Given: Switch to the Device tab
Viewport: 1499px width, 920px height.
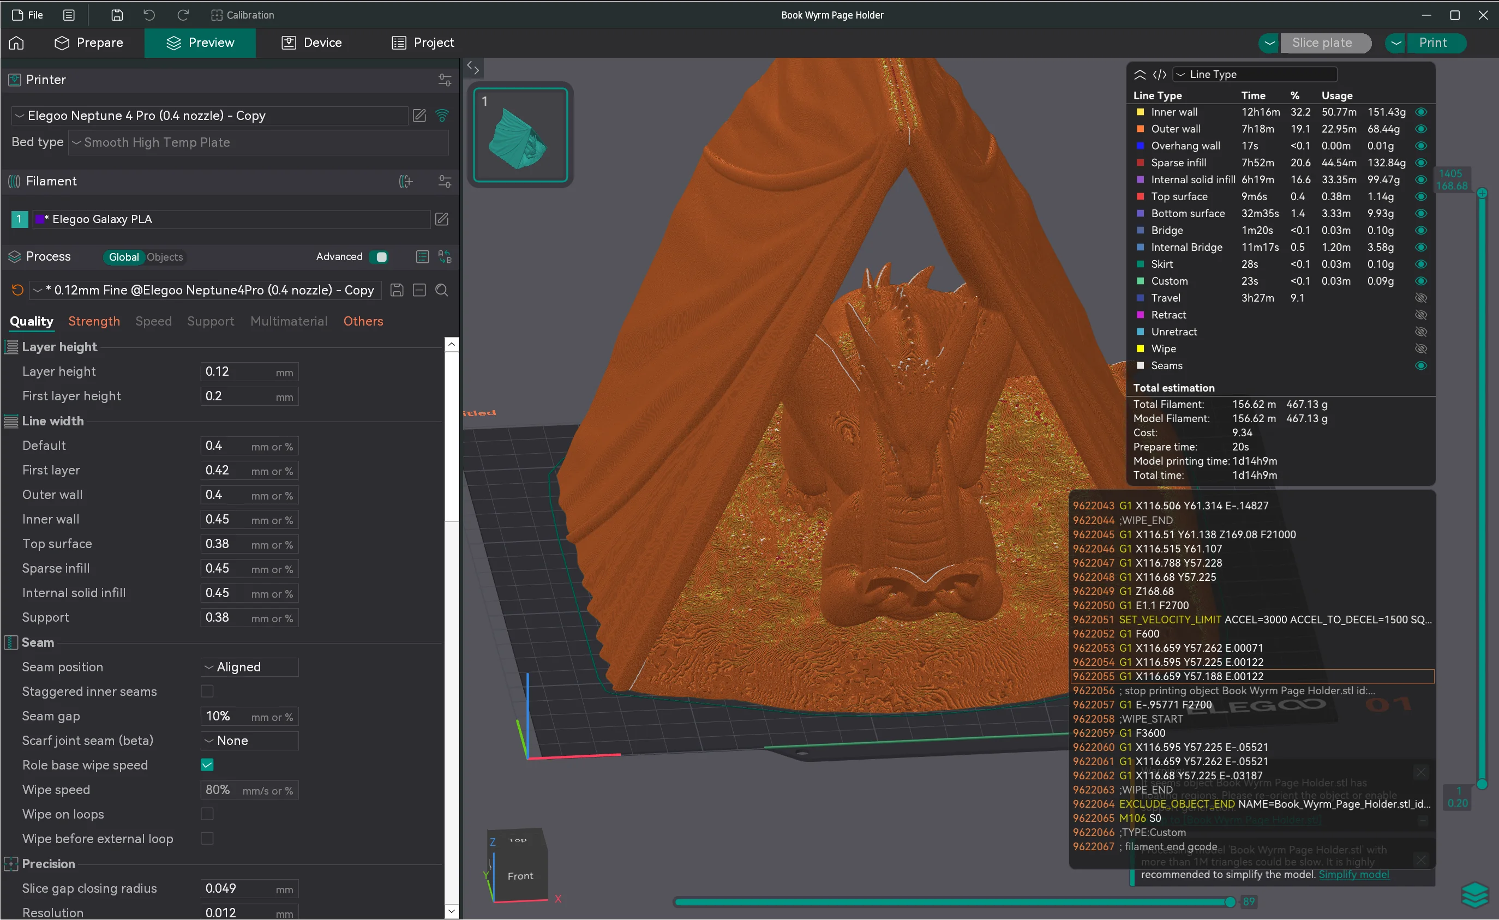Looking at the screenshot, I should coord(311,43).
